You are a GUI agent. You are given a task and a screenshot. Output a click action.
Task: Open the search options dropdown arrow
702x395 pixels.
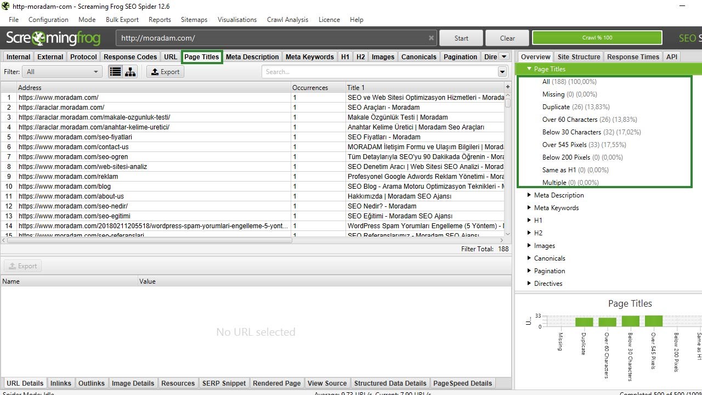point(502,72)
